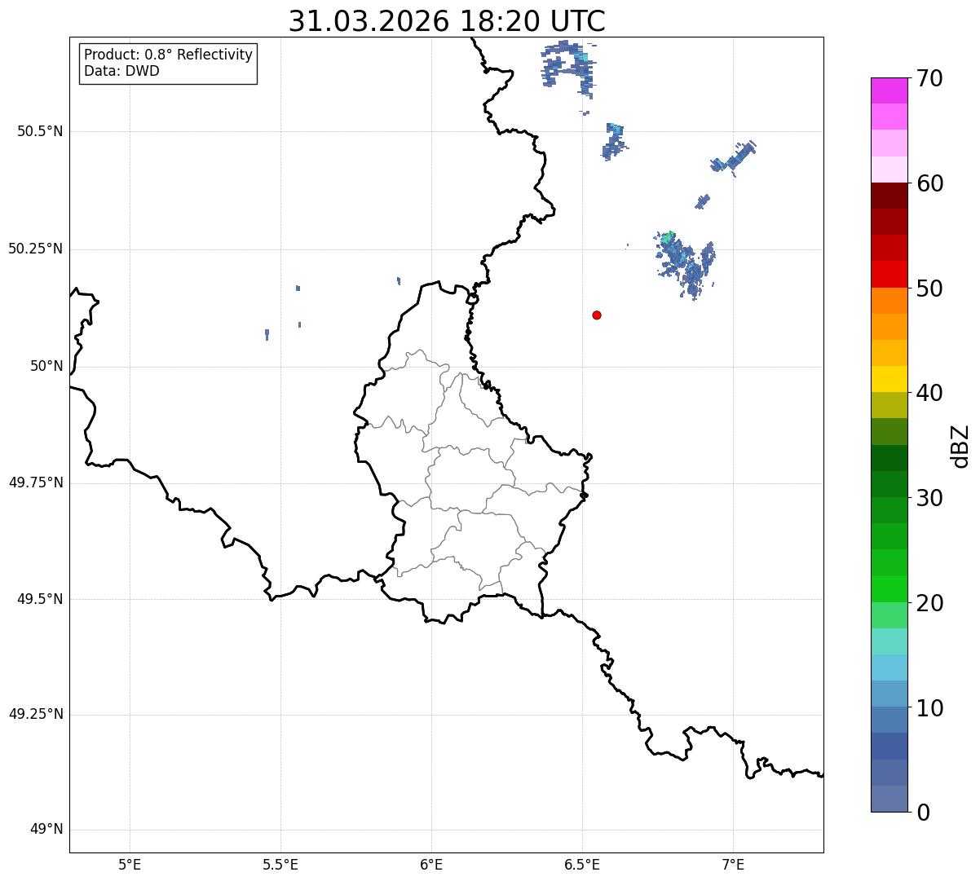Click the dBZ colorbar label
This screenshot has width=980, height=881.
coord(960,446)
